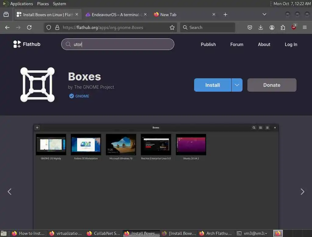Viewport: 312px width, 237px height.
Task: Open the Places menu
Action: coord(43,4)
